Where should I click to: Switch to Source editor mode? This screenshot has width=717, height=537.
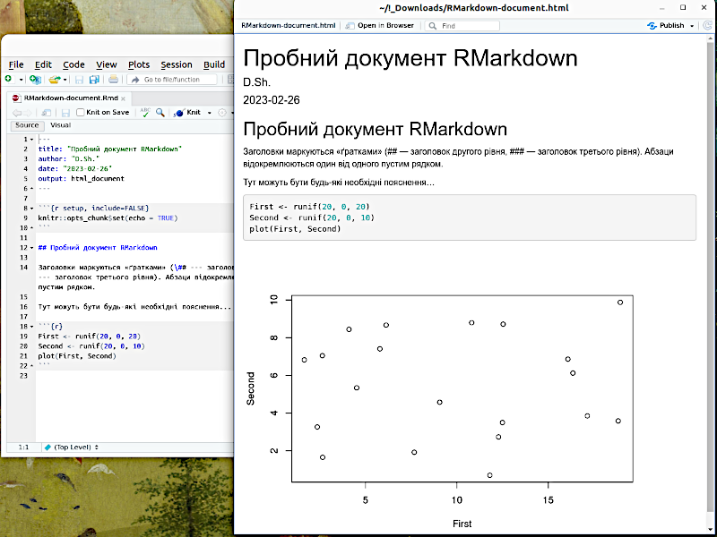(27, 125)
